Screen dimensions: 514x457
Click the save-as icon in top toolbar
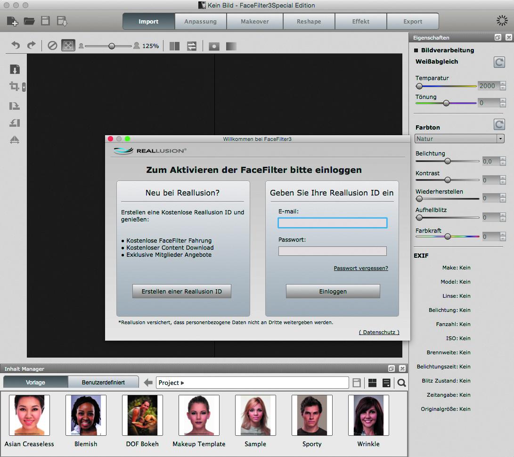point(62,21)
